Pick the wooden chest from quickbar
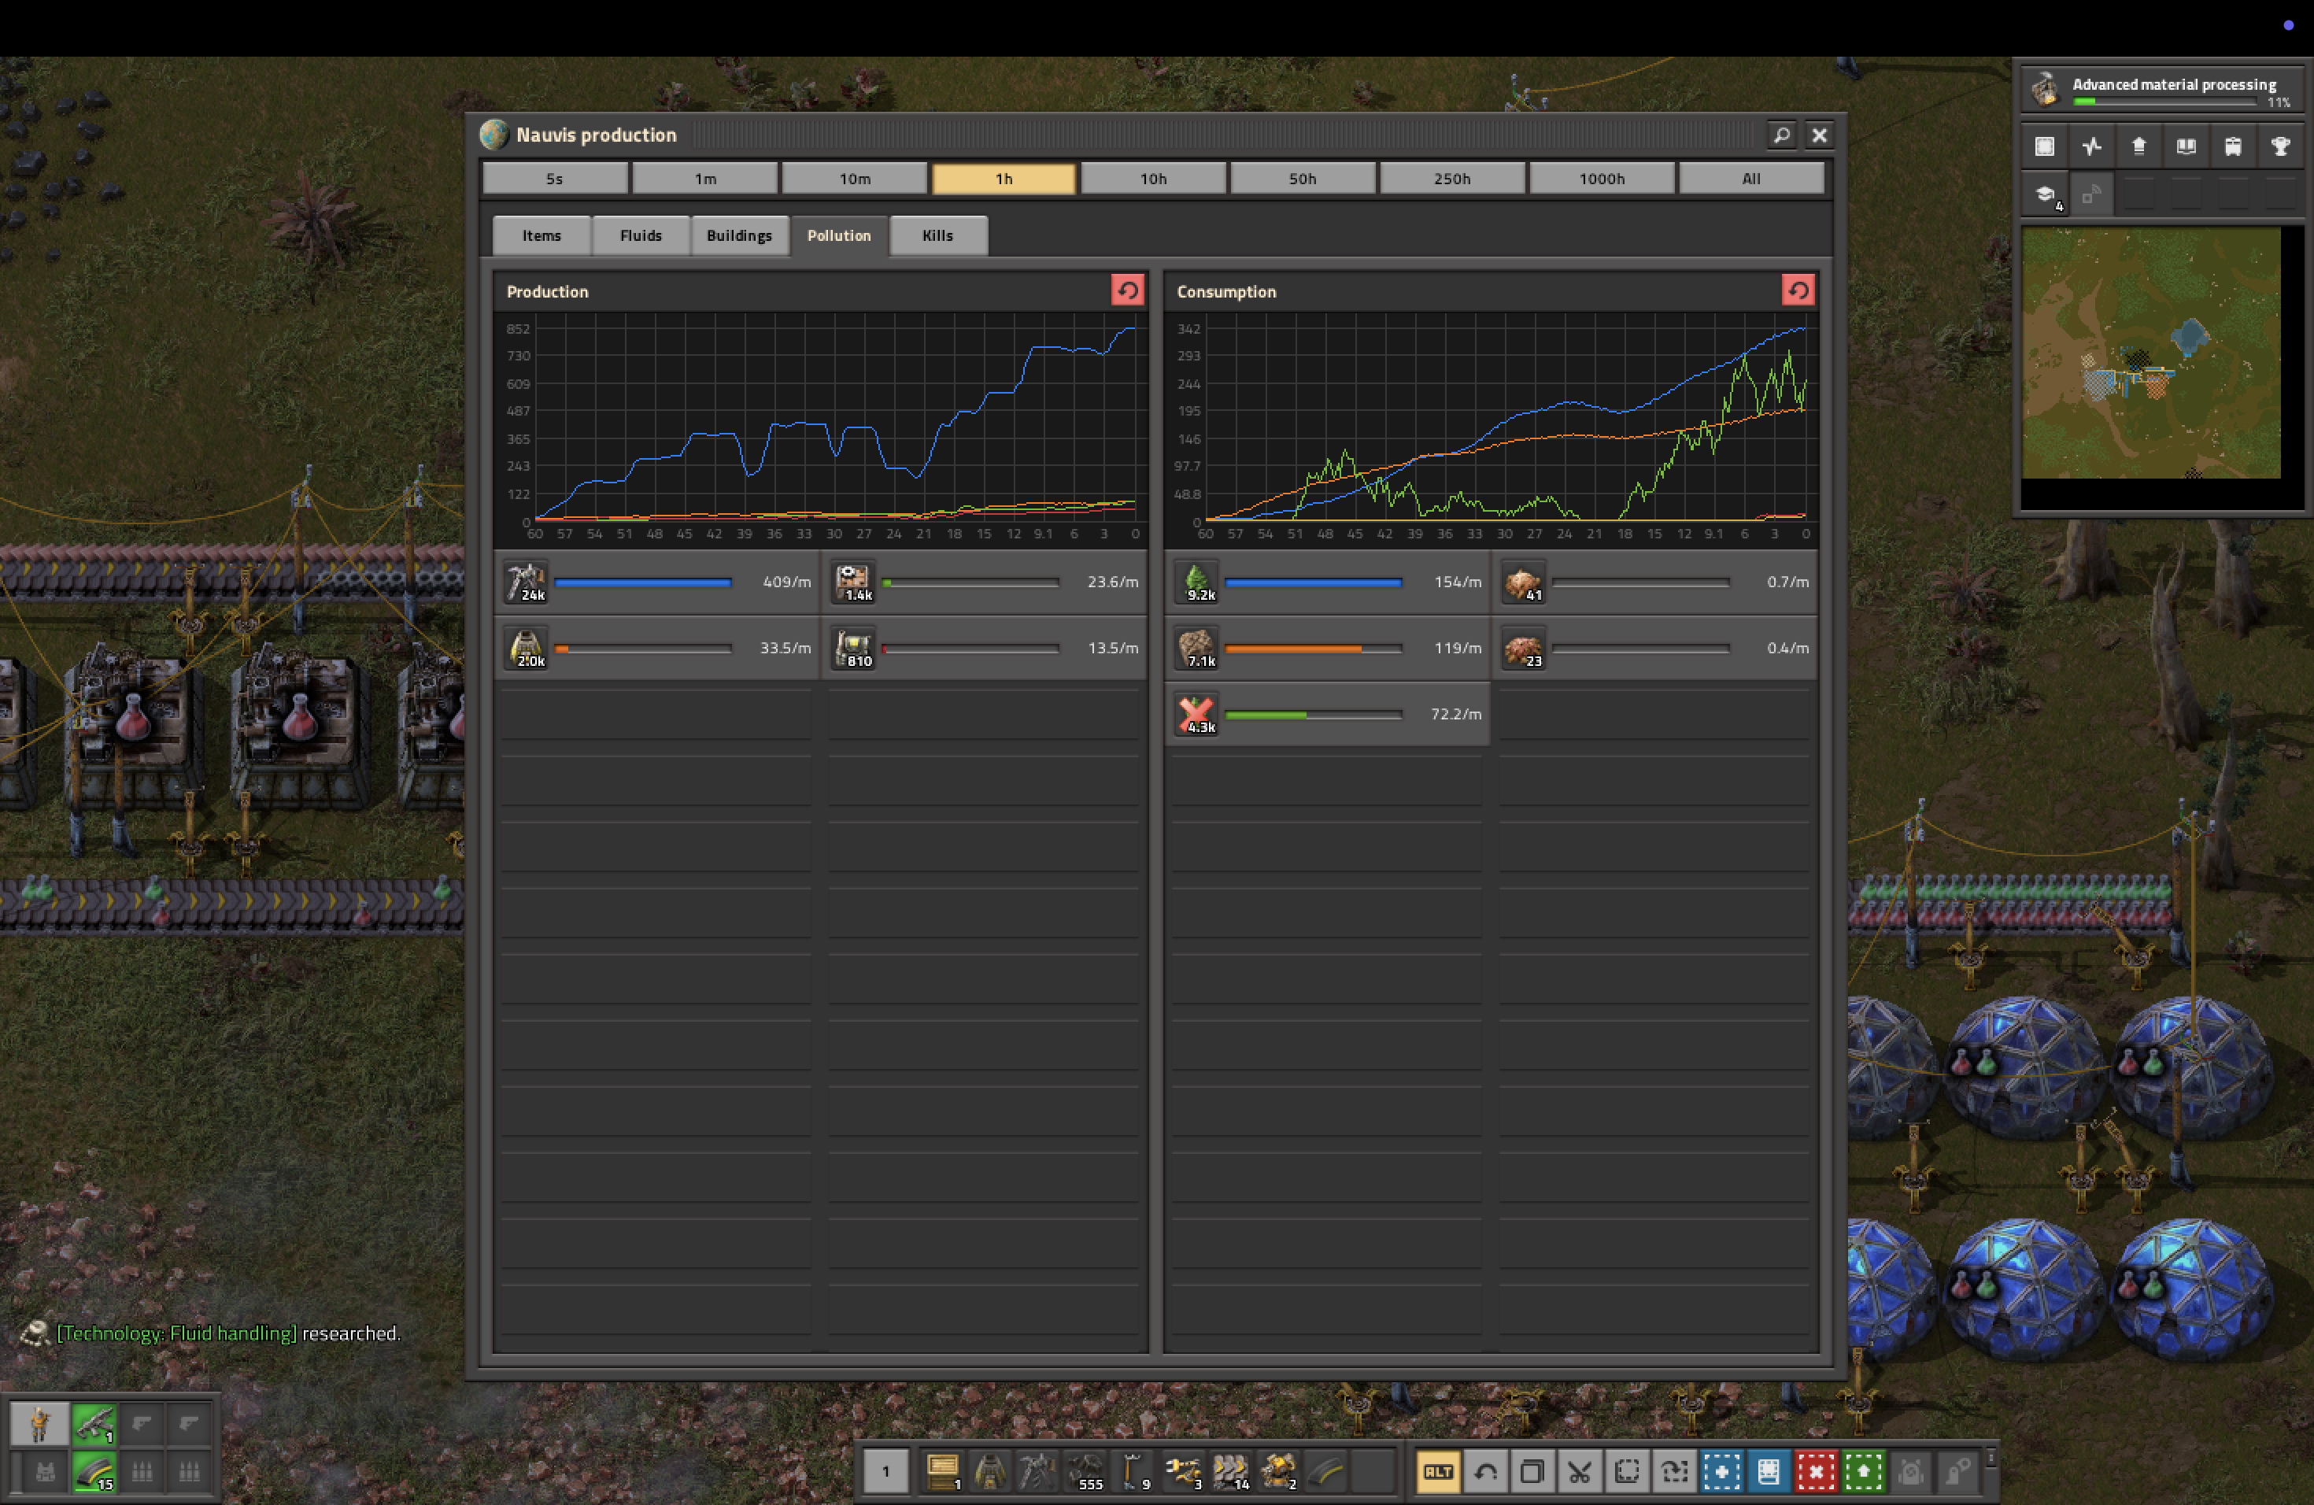Viewport: 2314px width, 1505px height. click(x=942, y=1471)
